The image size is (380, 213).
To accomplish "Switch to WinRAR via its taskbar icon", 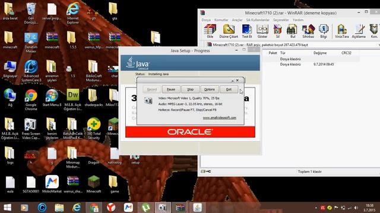I will (x=180, y=208).
